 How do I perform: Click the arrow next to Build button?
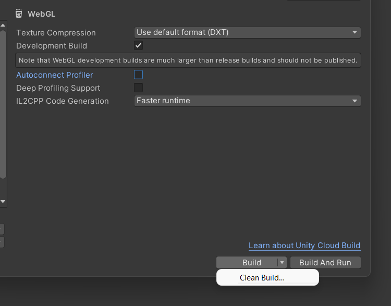282,263
